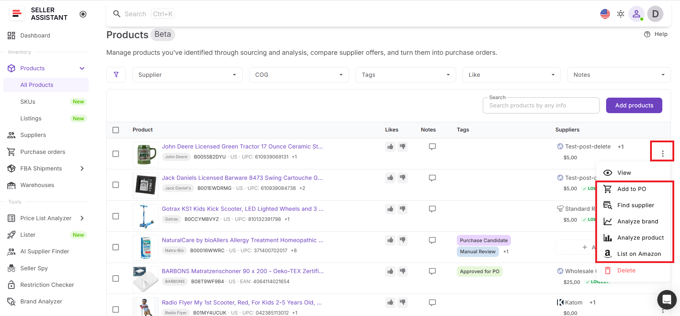Dislike the John Deere product
This screenshot has height=316, width=680.
pyautogui.click(x=402, y=147)
